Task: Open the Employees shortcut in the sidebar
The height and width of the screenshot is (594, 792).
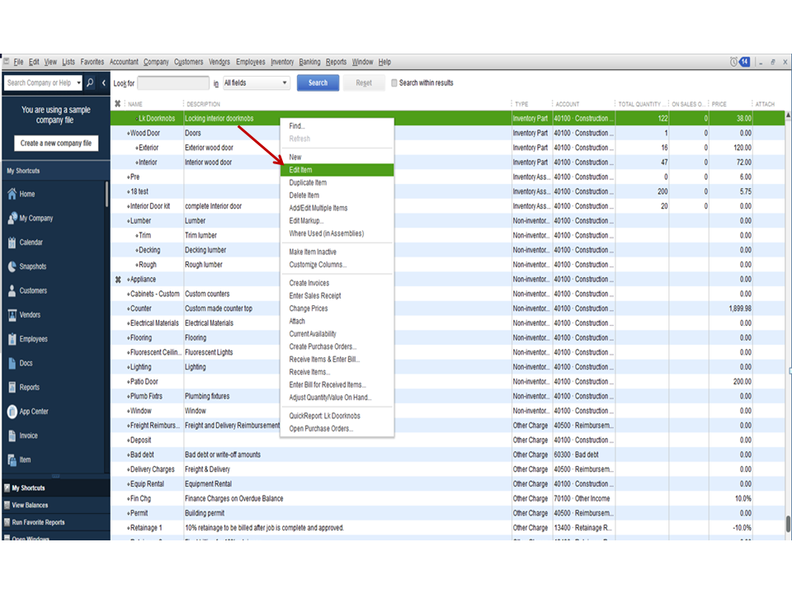Action: point(28,339)
